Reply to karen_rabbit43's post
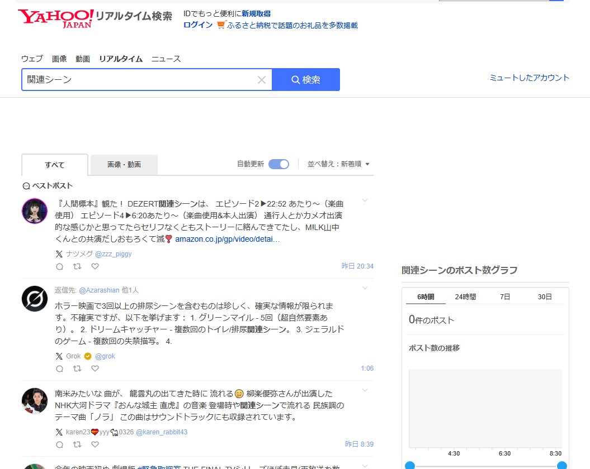Viewport: 590px width, 469px height. pyautogui.click(x=60, y=444)
